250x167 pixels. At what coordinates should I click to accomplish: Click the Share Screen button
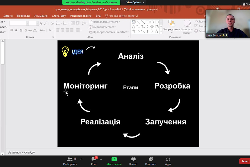coord(114,161)
